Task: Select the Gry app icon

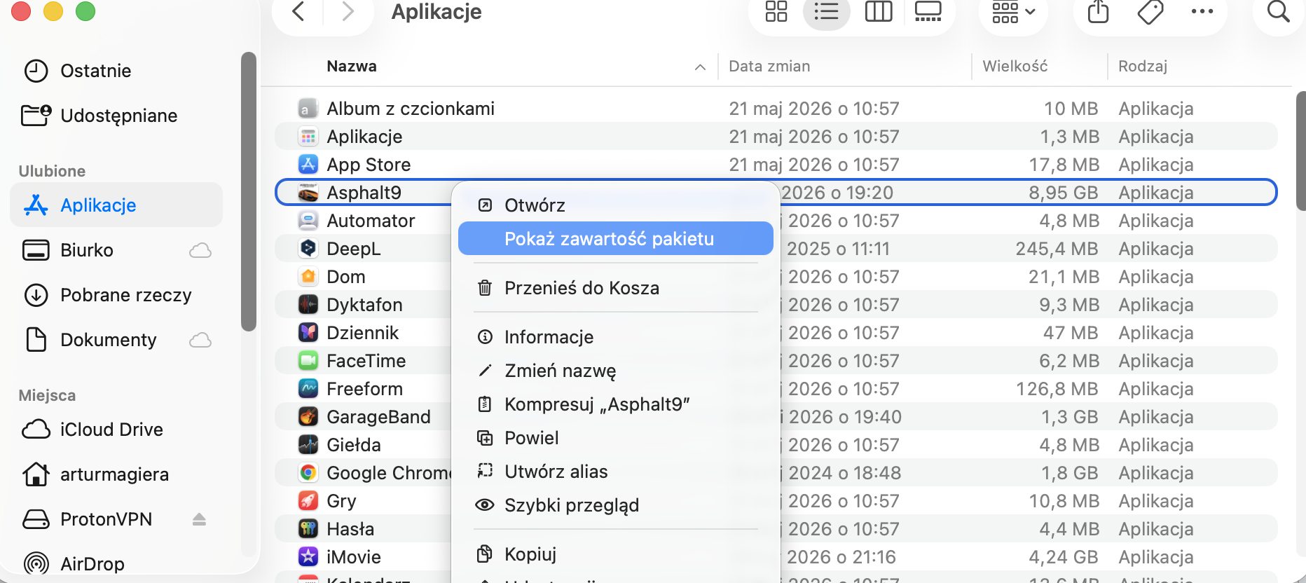Action: [308, 501]
